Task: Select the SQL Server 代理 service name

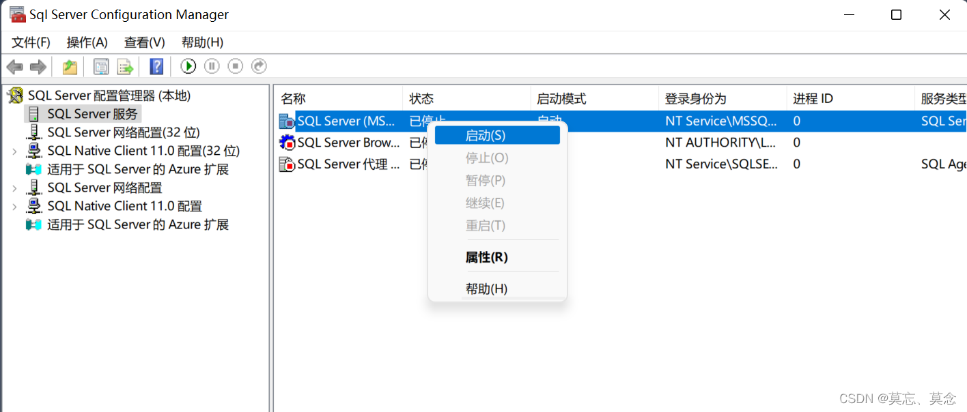Action: point(348,164)
